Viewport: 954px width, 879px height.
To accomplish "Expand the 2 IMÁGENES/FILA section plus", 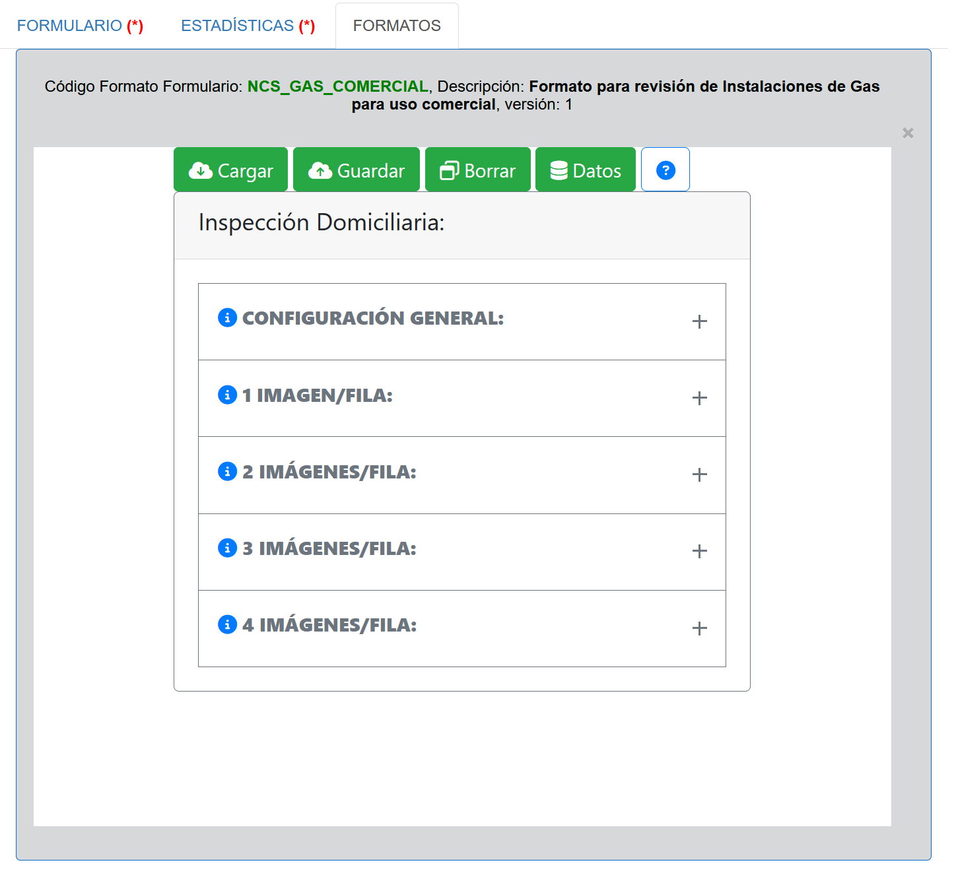I will point(699,474).
